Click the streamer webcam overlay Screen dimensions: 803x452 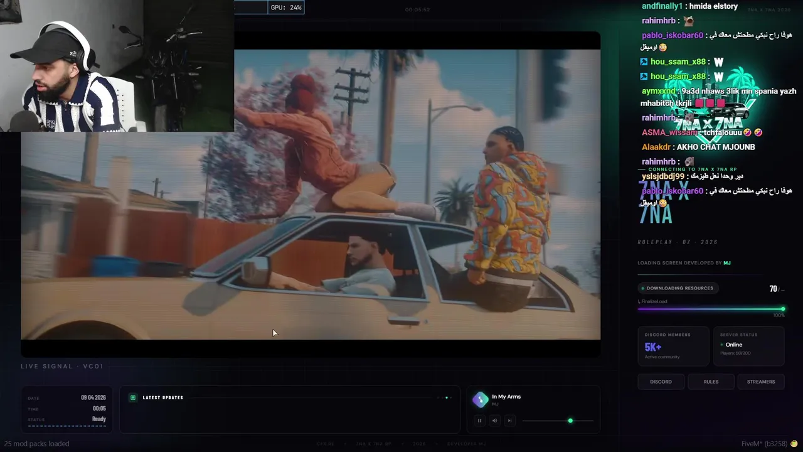[x=117, y=66]
